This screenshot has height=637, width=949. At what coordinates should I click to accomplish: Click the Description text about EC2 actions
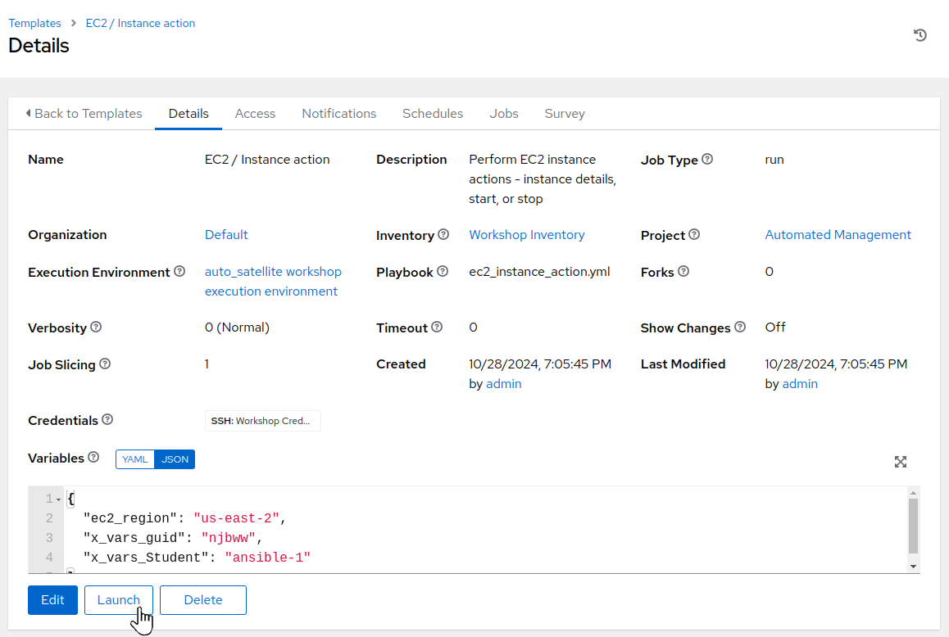tap(543, 179)
